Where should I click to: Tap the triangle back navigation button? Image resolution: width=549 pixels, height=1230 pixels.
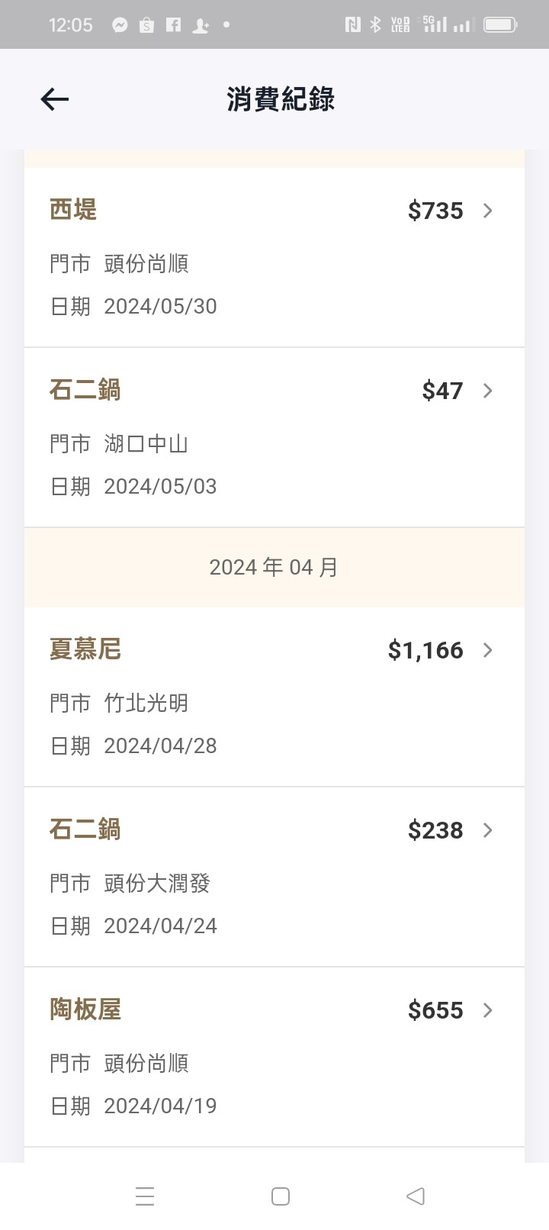click(416, 1196)
